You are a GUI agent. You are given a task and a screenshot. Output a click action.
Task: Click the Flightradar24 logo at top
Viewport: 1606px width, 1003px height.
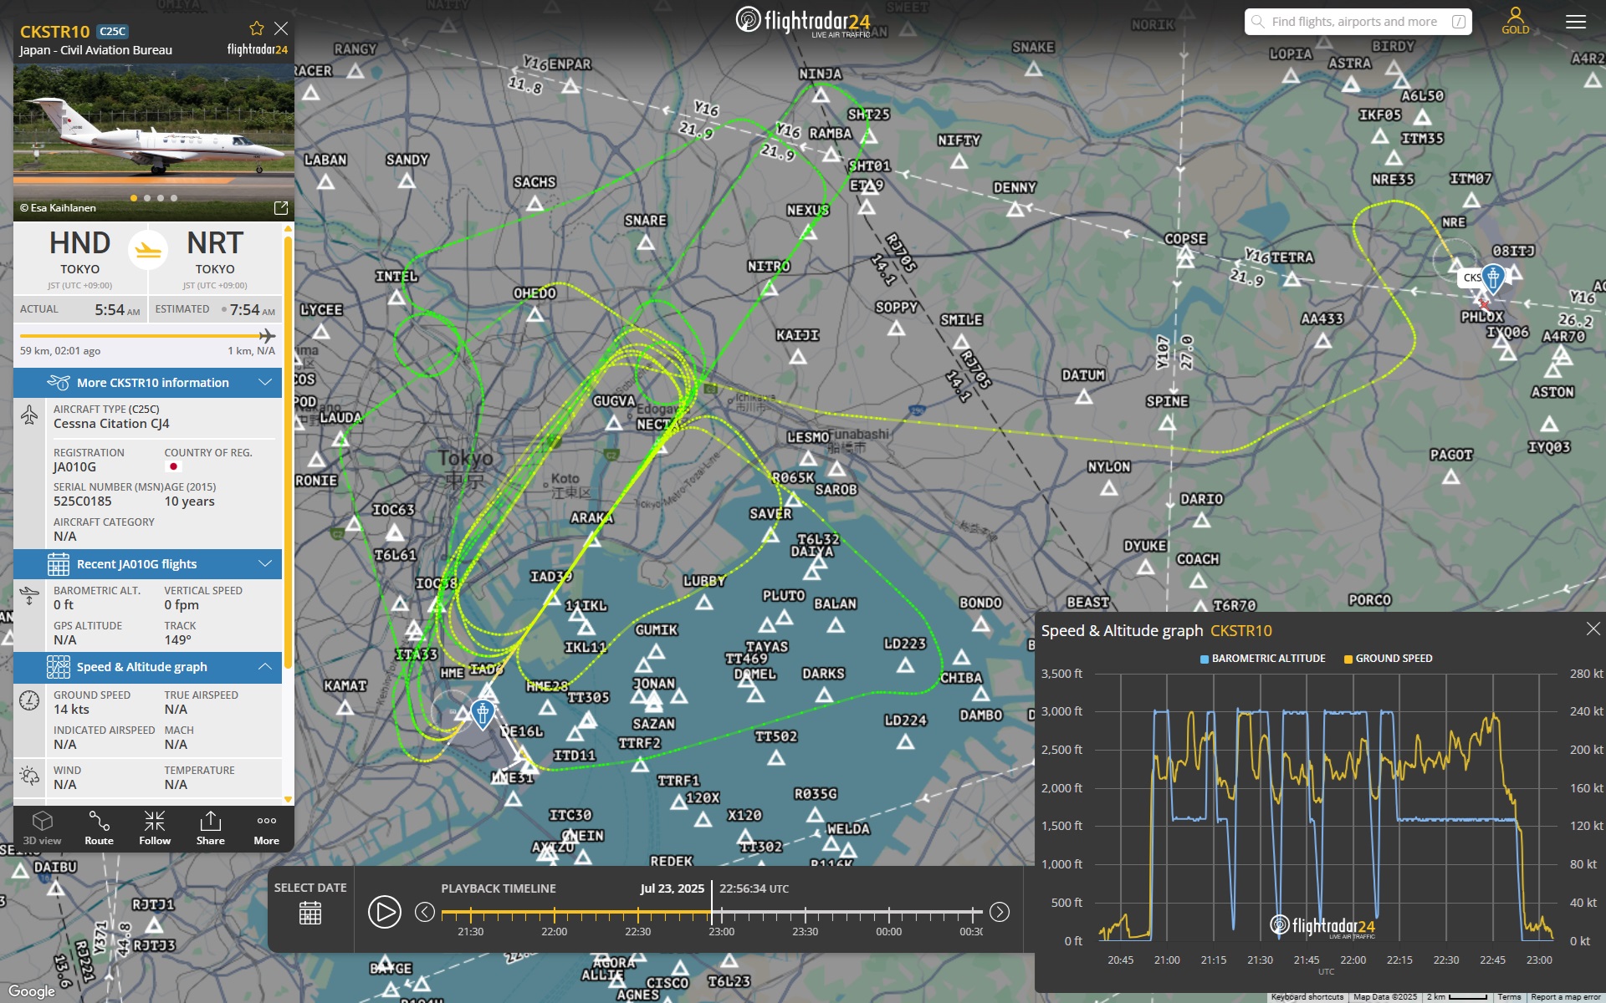point(803,22)
